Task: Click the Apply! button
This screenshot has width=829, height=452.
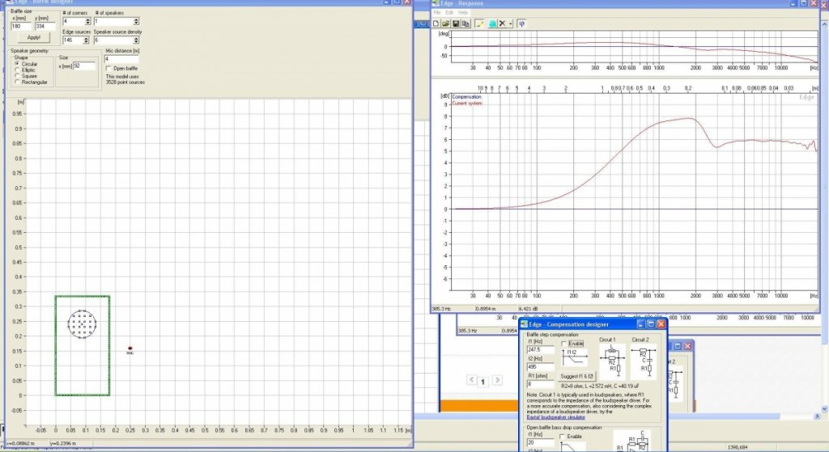Action: [x=34, y=37]
